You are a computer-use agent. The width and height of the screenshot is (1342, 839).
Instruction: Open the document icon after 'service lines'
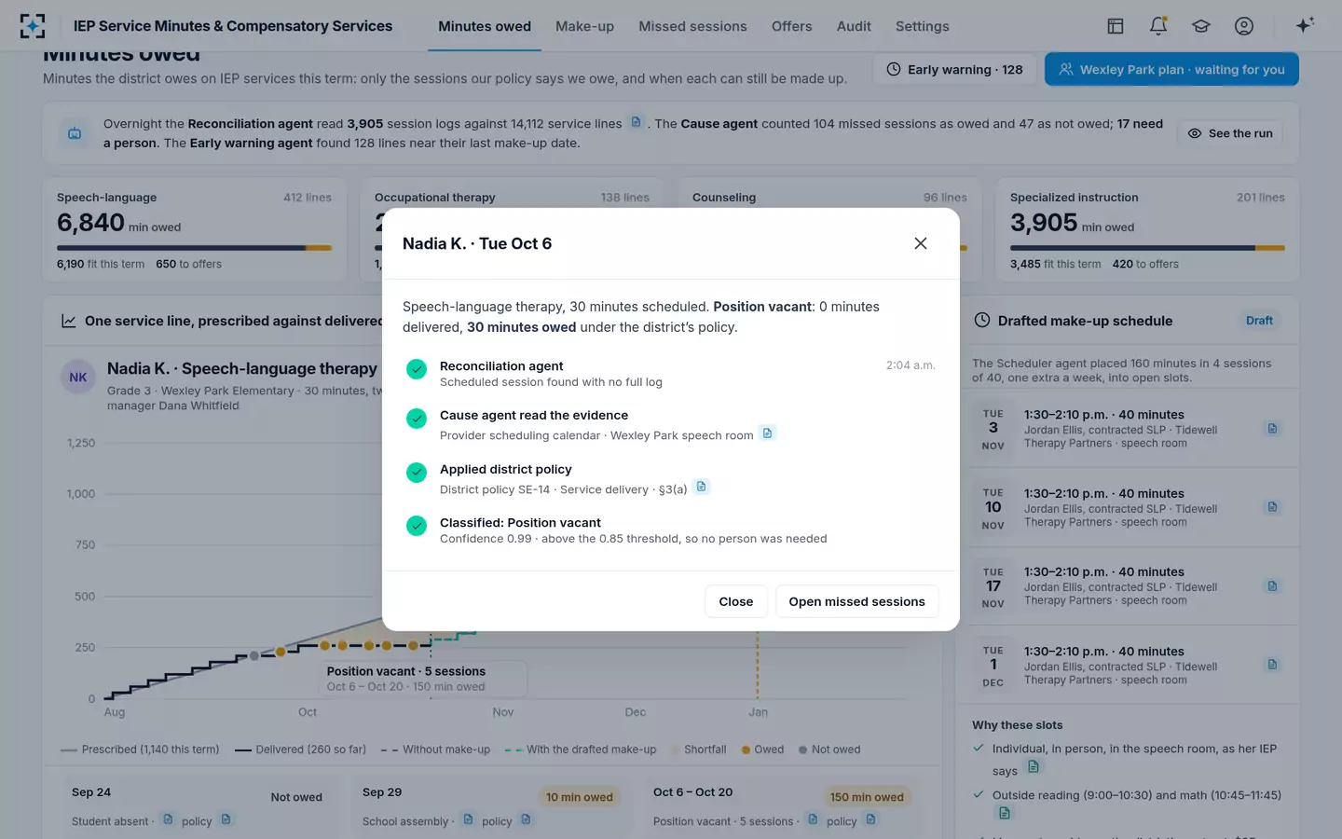click(637, 122)
